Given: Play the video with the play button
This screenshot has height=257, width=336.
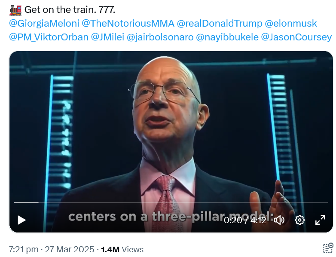Looking at the screenshot, I should click(21, 220).
